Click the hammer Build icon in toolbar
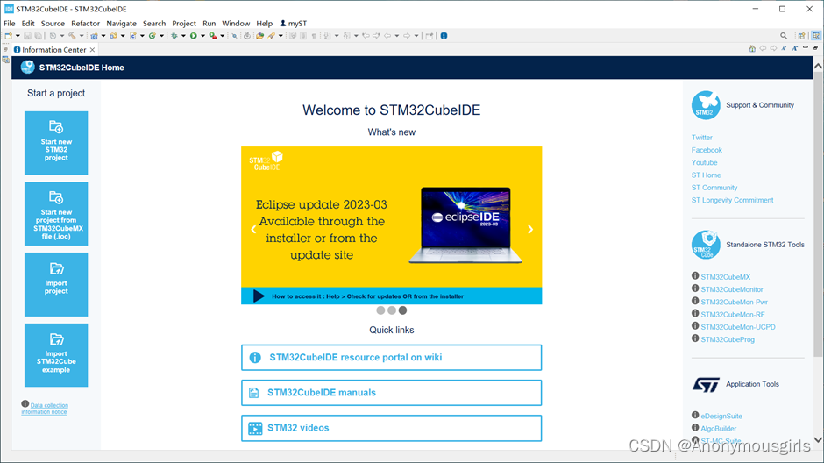 [72, 36]
